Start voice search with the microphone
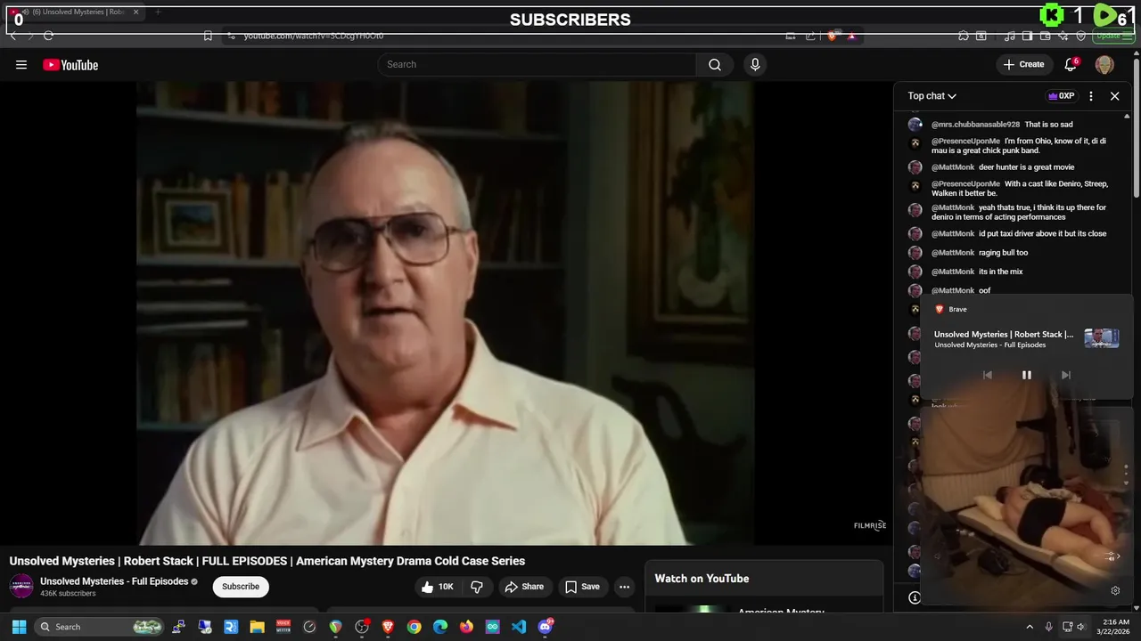Viewport: 1141px width, 641px height. [x=755, y=64]
